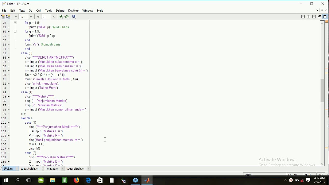Click the Evaluate cell toolbar icon

pos(3,17)
